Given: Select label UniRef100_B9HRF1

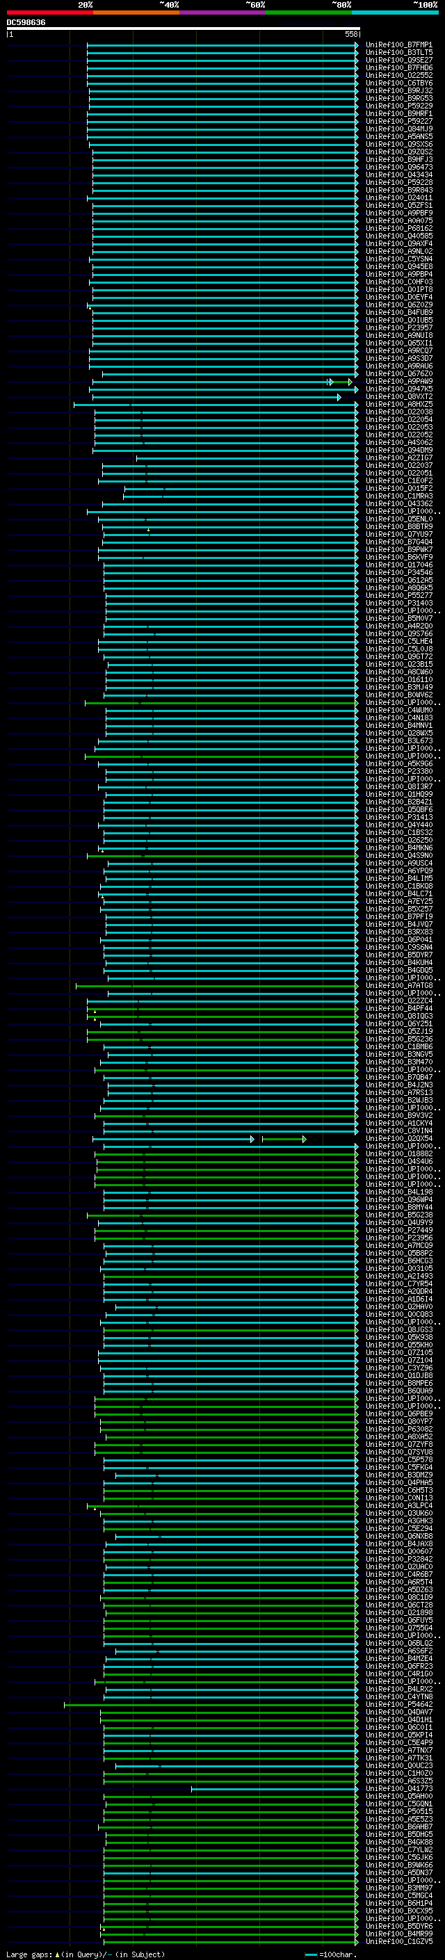Looking at the screenshot, I should pyautogui.click(x=398, y=113).
